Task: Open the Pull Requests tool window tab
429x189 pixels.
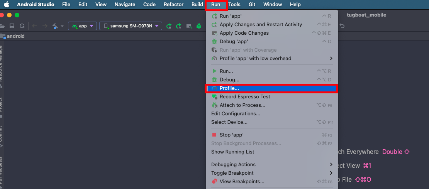Action: click(1, 171)
